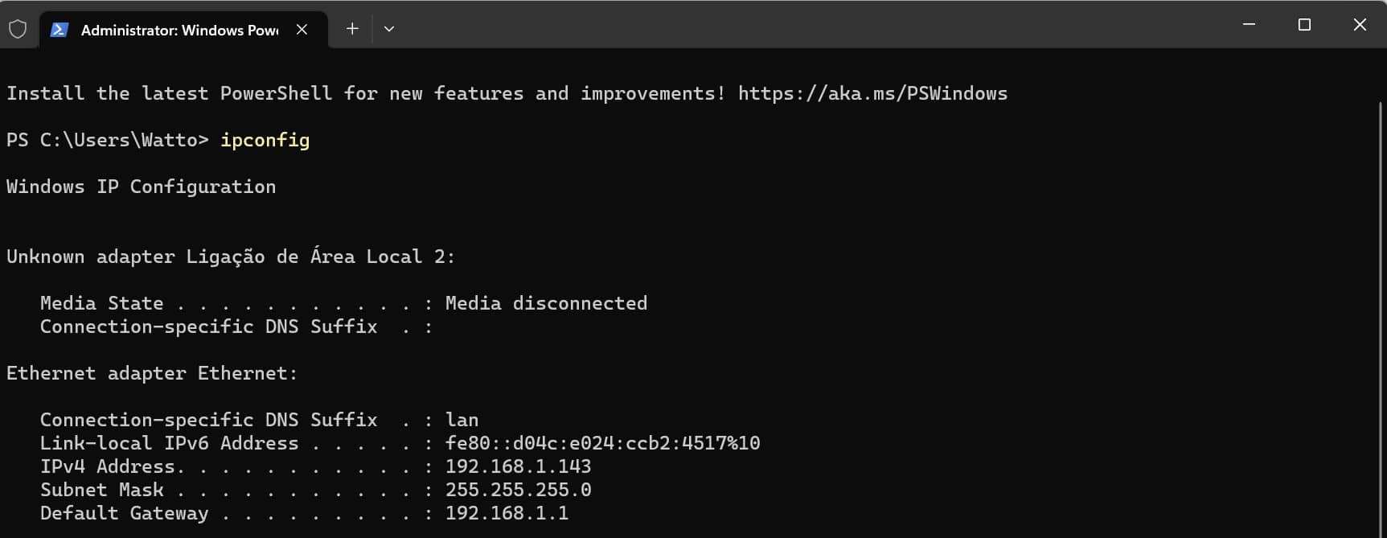
Task: Click the "Windows IP Configuration" line
Action: [141, 187]
